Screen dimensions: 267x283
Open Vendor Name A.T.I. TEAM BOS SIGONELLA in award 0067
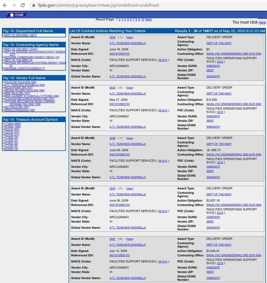click(x=128, y=245)
